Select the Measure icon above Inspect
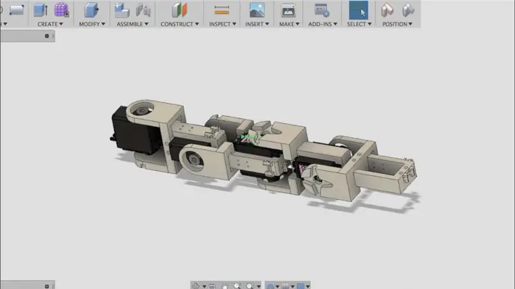Viewport: 515px width, 289px height. (221, 10)
